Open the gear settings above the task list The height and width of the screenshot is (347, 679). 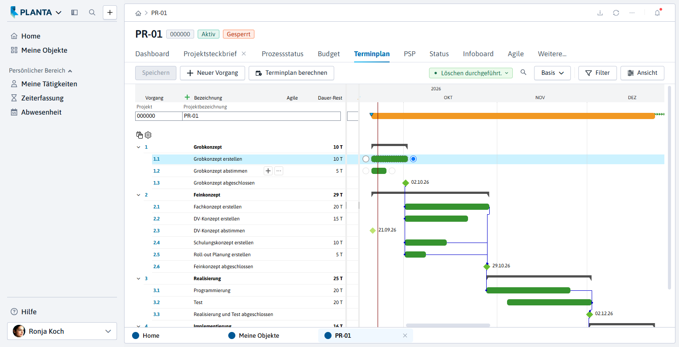click(x=148, y=135)
